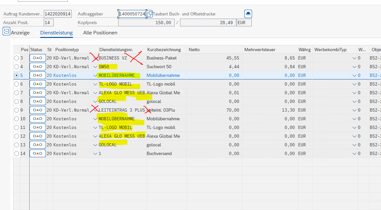The image size is (381, 210).
Task: Click status icon in row Pos 11
Action: pos(38,127)
